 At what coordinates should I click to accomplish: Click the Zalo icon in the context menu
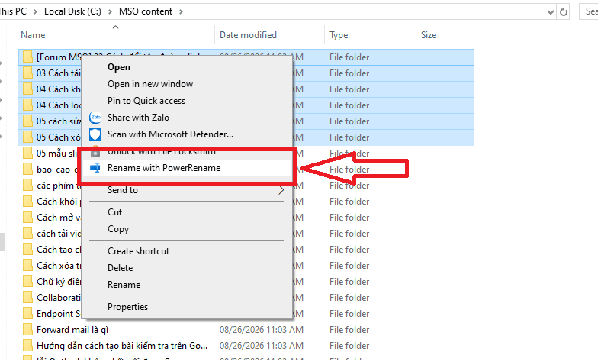tap(95, 118)
